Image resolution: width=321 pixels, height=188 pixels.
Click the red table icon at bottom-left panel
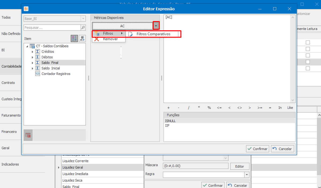pyautogui.click(x=28, y=135)
